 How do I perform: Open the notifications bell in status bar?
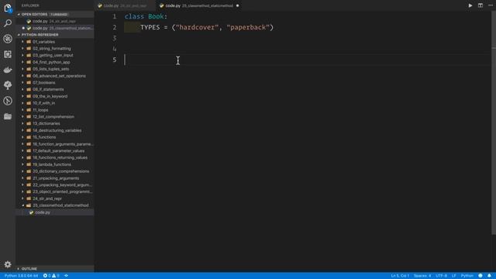(489, 276)
